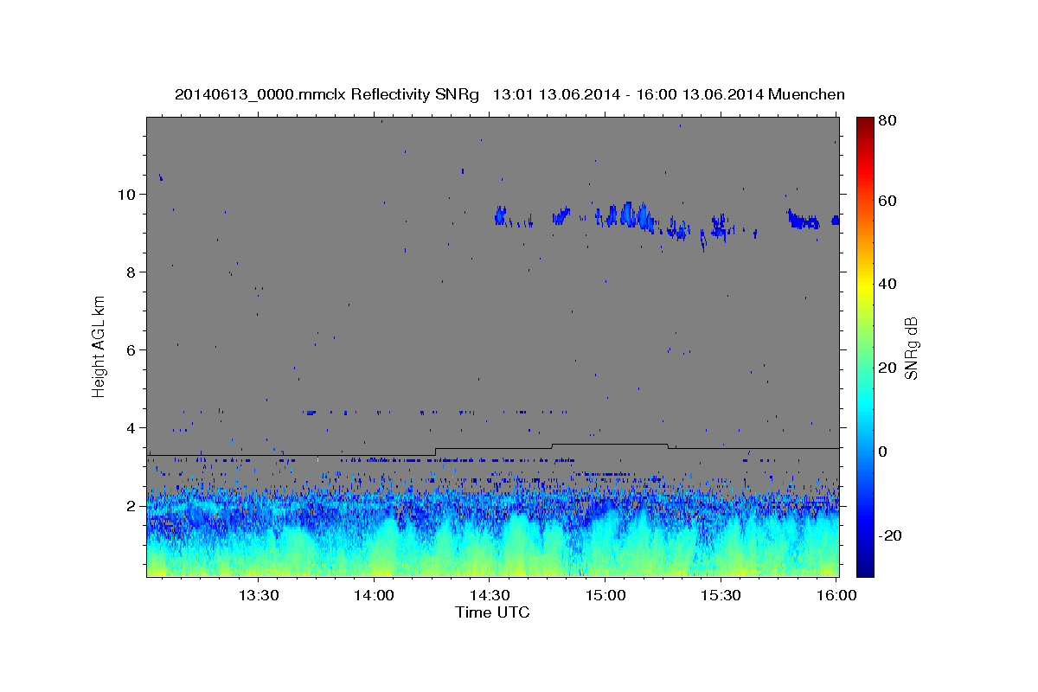The image size is (1038, 692).
Task: Click the colorbar value 80
Action: 888,121
